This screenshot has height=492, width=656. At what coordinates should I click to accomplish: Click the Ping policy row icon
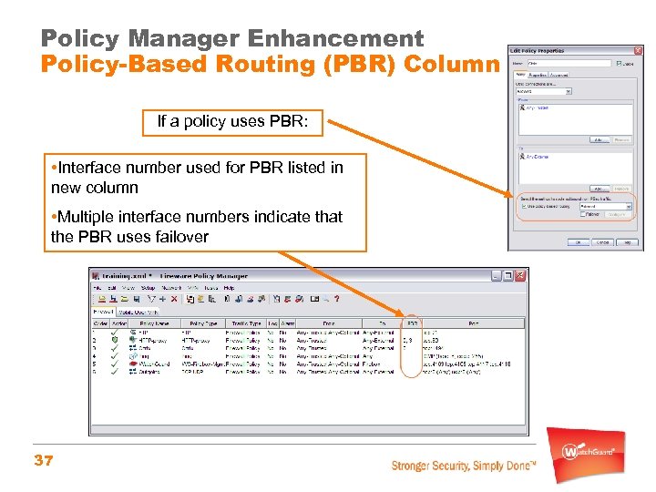133,356
